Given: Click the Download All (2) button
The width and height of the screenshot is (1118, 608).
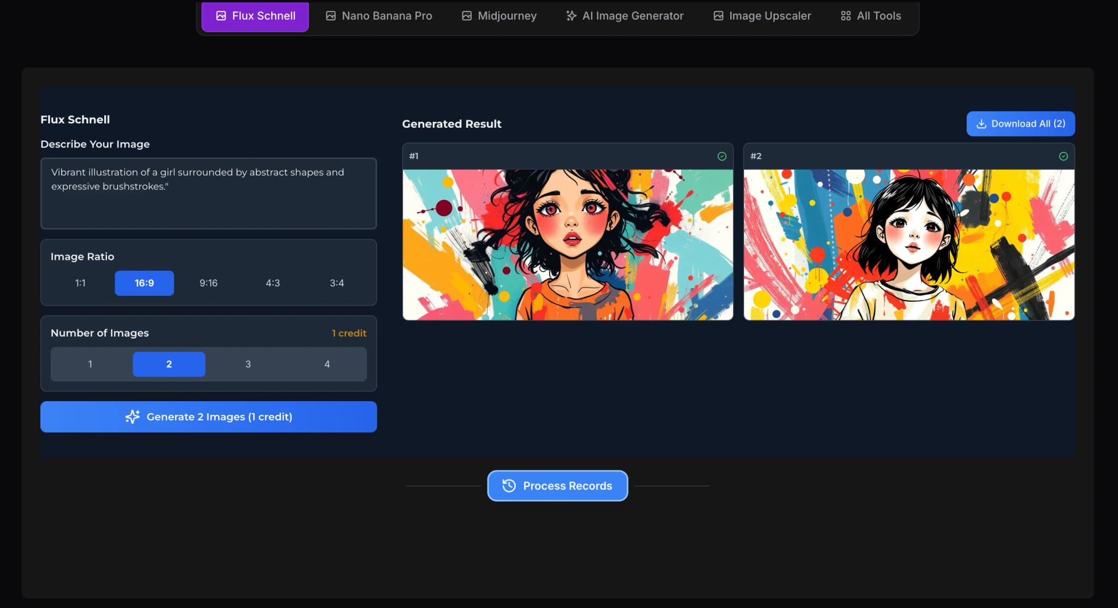Looking at the screenshot, I should tap(1020, 123).
